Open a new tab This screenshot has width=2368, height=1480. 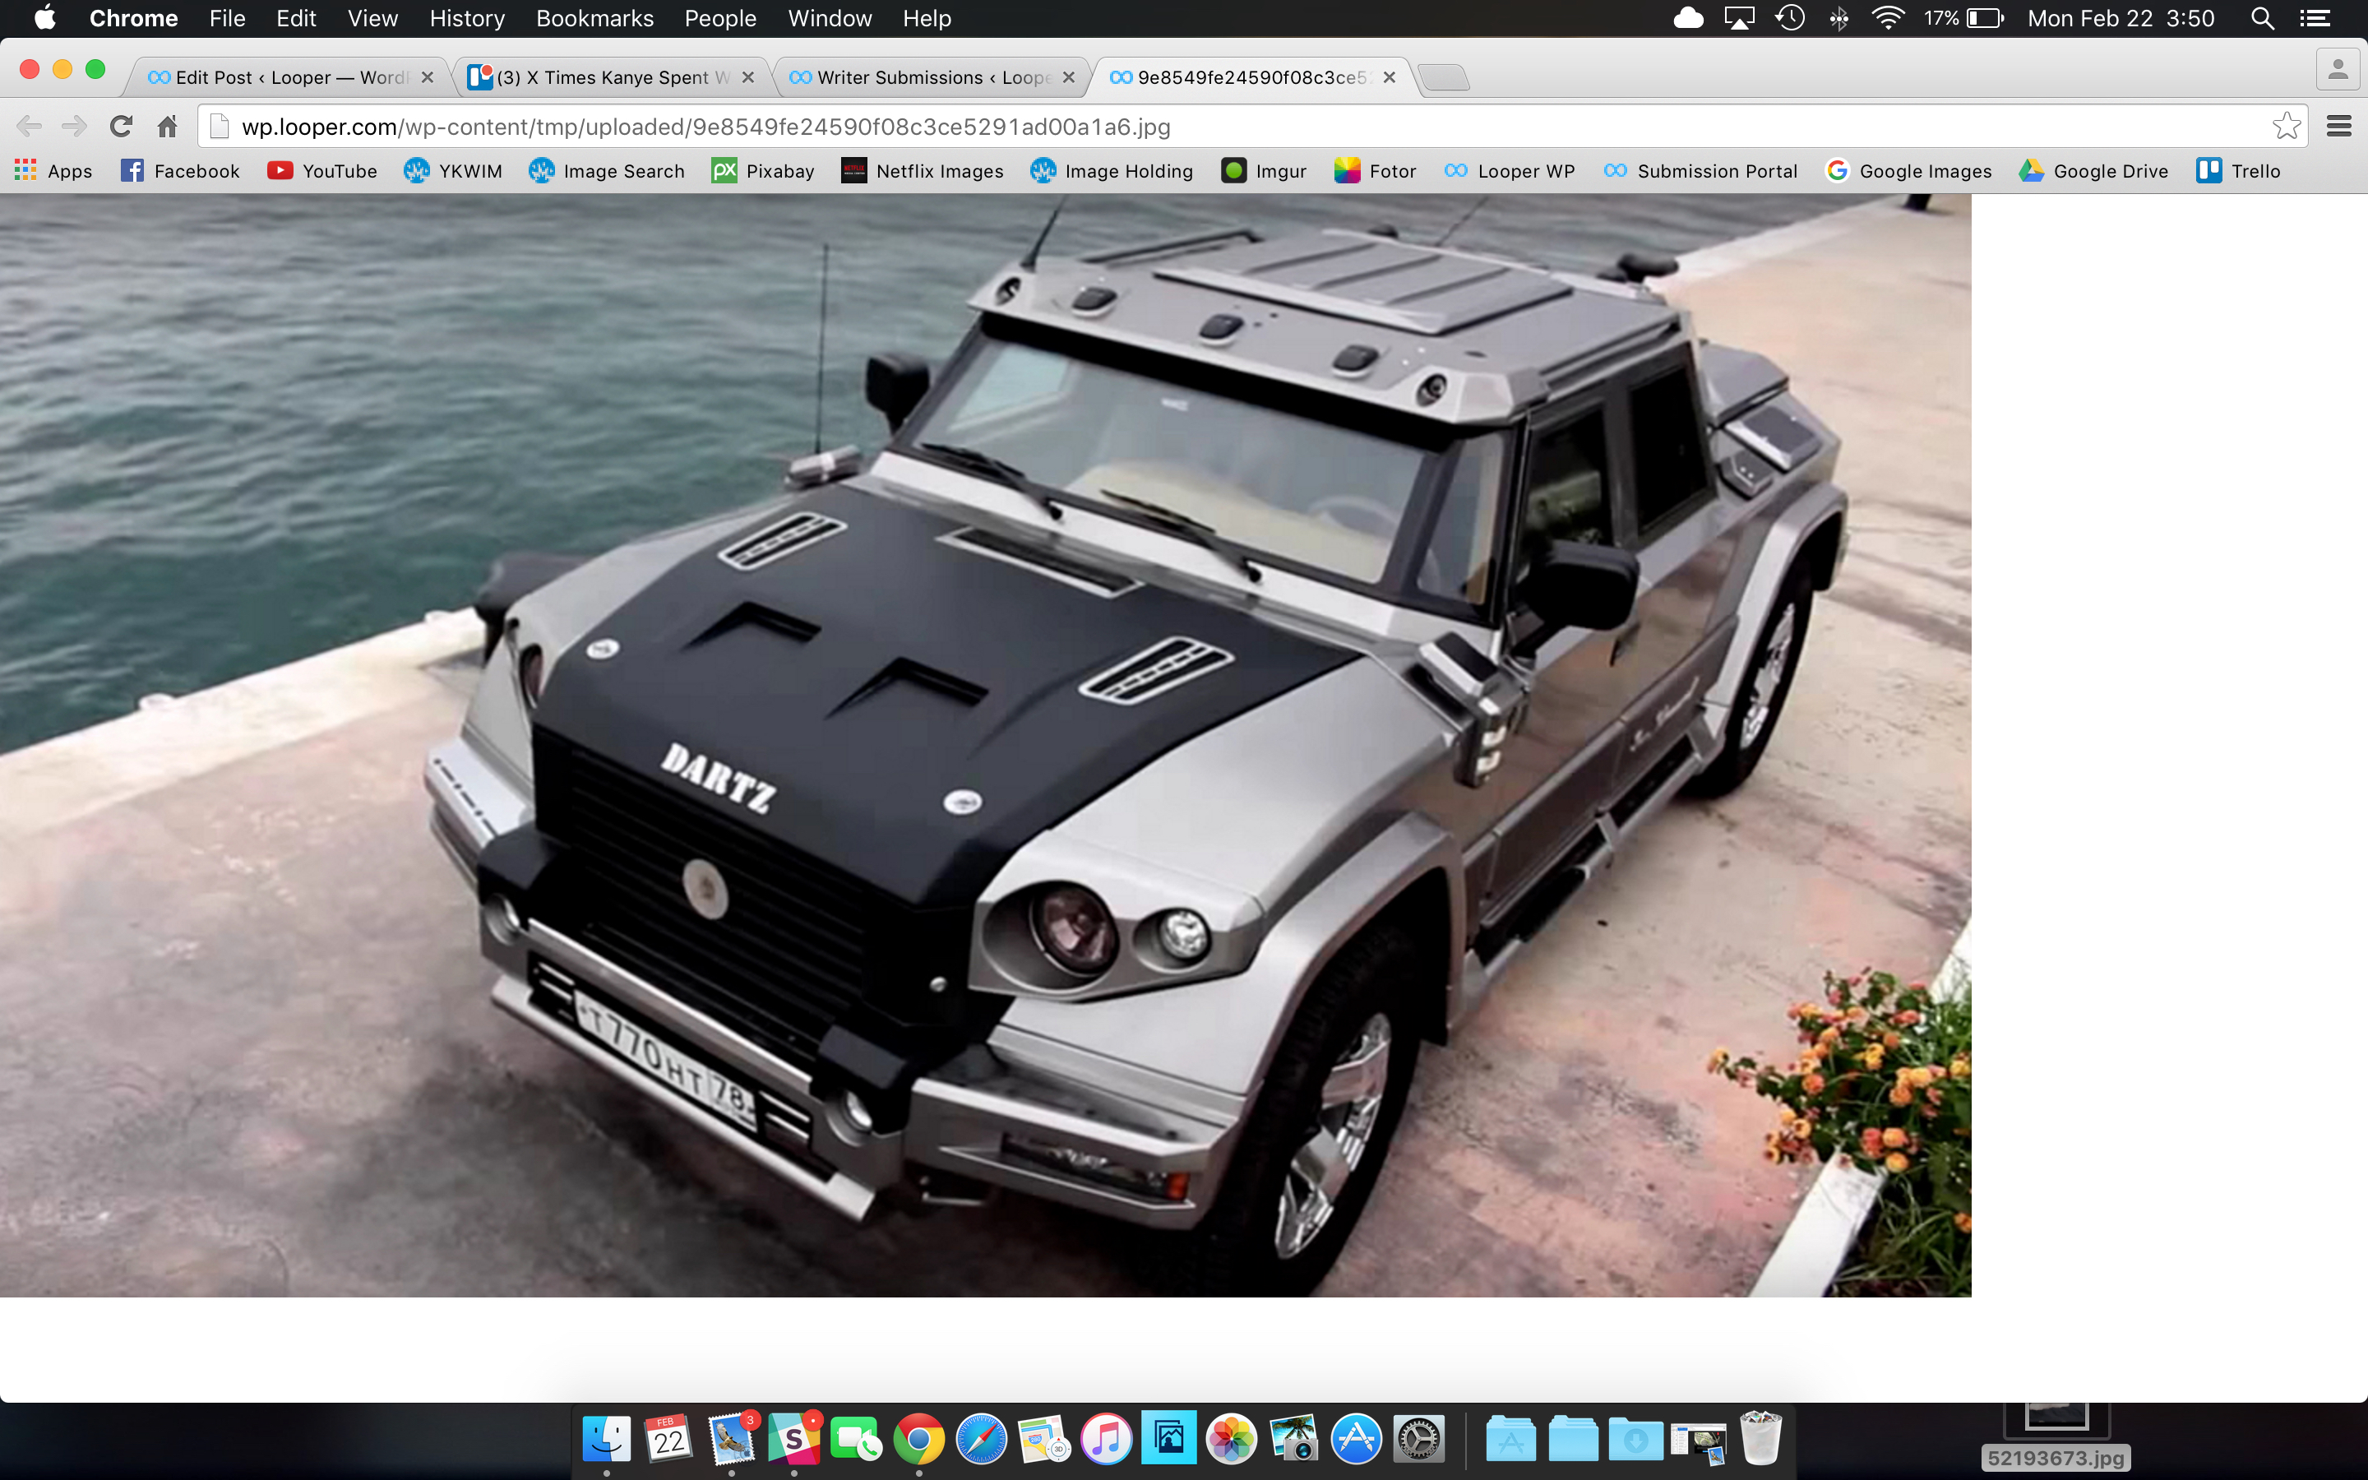point(1443,77)
